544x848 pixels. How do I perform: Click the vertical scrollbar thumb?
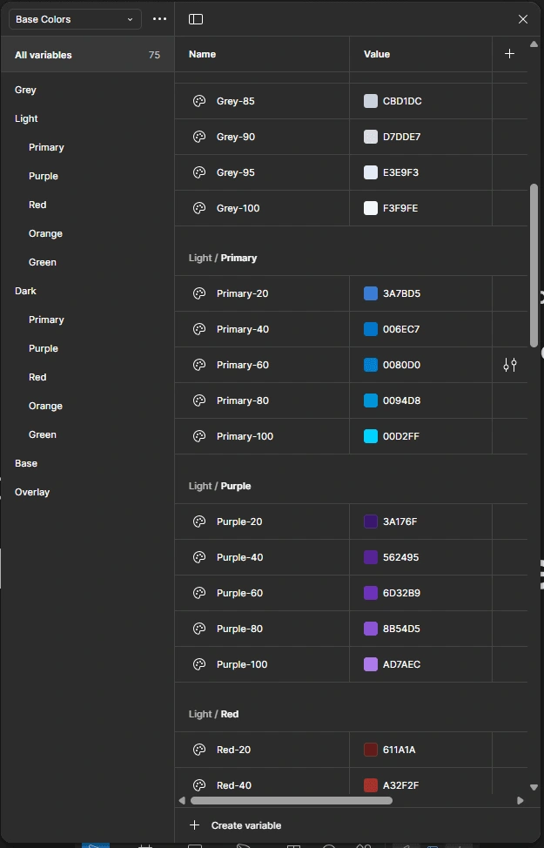click(534, 265)
